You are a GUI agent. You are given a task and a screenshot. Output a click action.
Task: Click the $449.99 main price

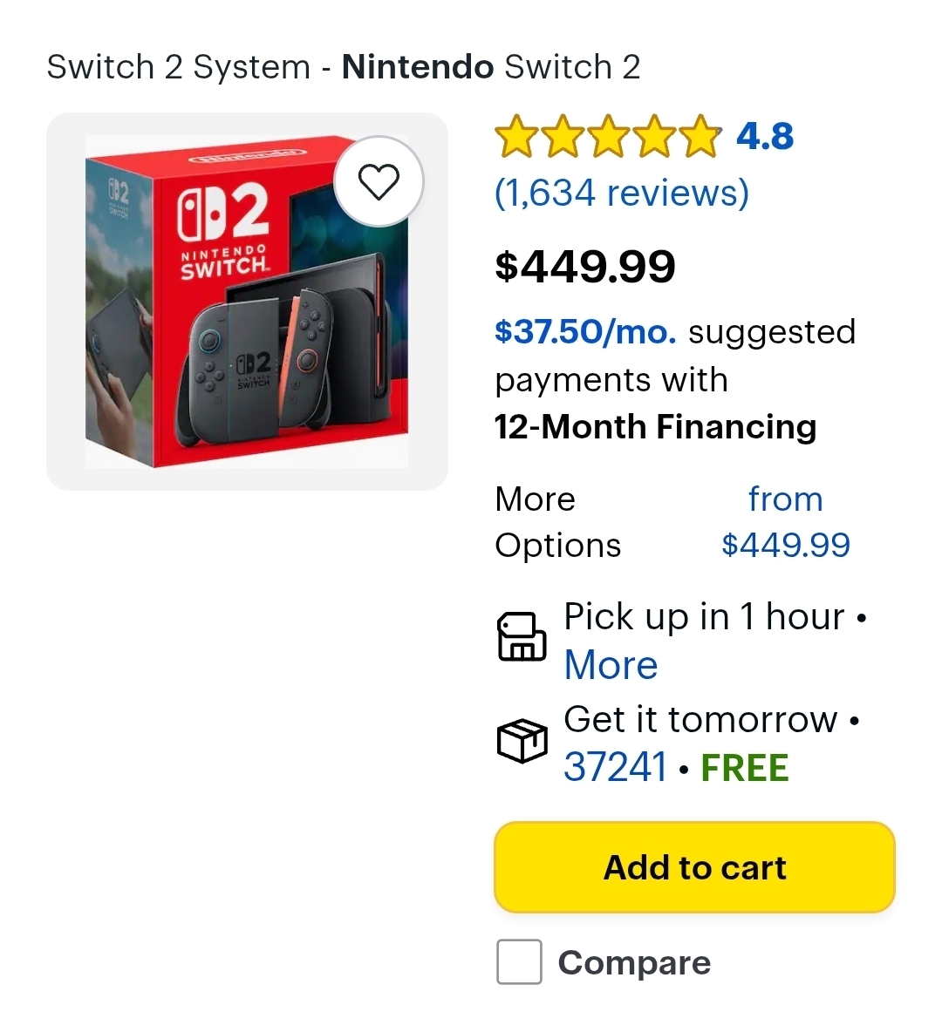point(584,266)
